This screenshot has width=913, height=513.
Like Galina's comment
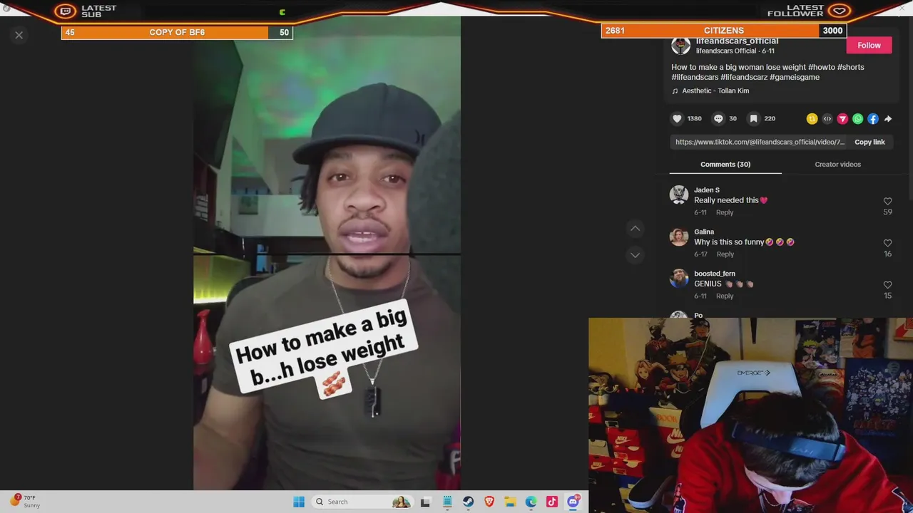point(887,244)
